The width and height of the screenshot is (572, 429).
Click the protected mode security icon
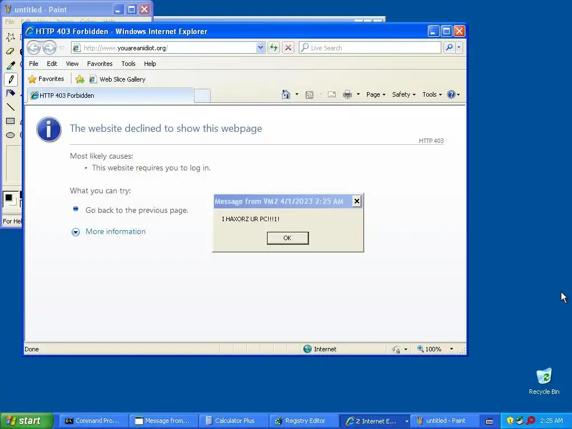396,349
